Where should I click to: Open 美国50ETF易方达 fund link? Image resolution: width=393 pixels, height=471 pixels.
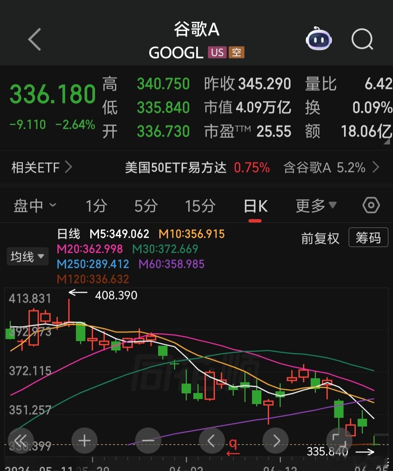pos(176,167)
